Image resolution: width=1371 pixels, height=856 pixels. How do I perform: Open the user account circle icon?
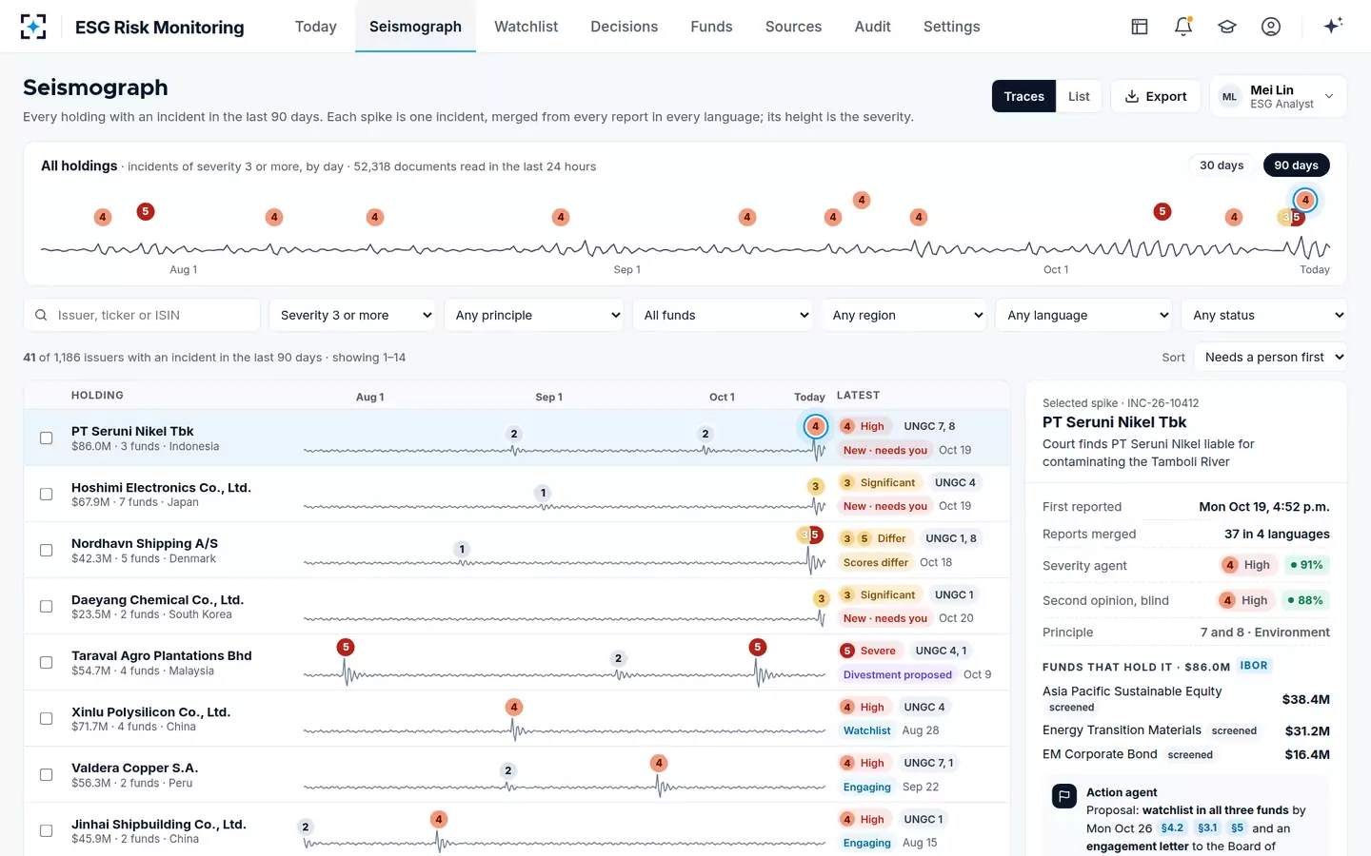coord(1271,27)
